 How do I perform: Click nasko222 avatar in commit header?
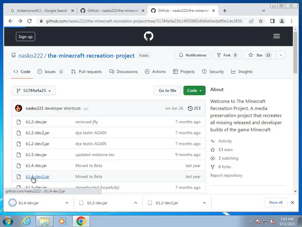point(19,108)
